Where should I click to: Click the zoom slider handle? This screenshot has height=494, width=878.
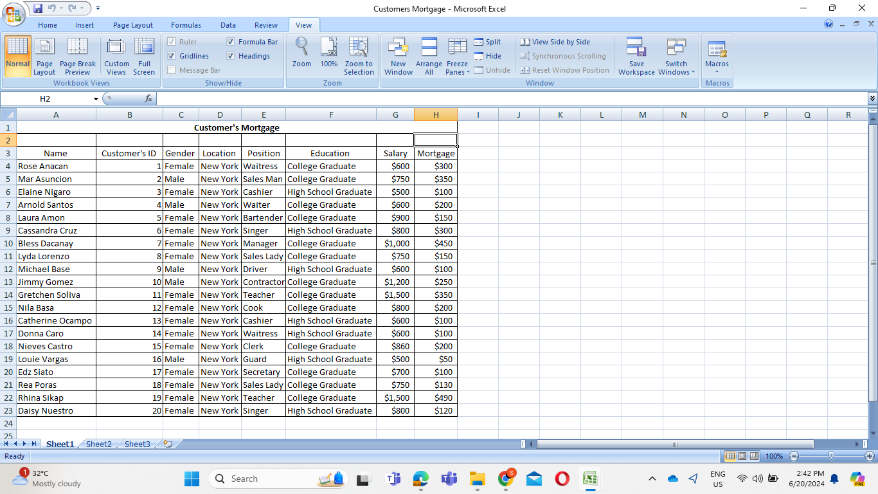pyautogui.click(x=832, y=455)
